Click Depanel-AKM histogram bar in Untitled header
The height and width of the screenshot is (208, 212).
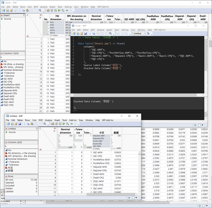coord(102,136)
